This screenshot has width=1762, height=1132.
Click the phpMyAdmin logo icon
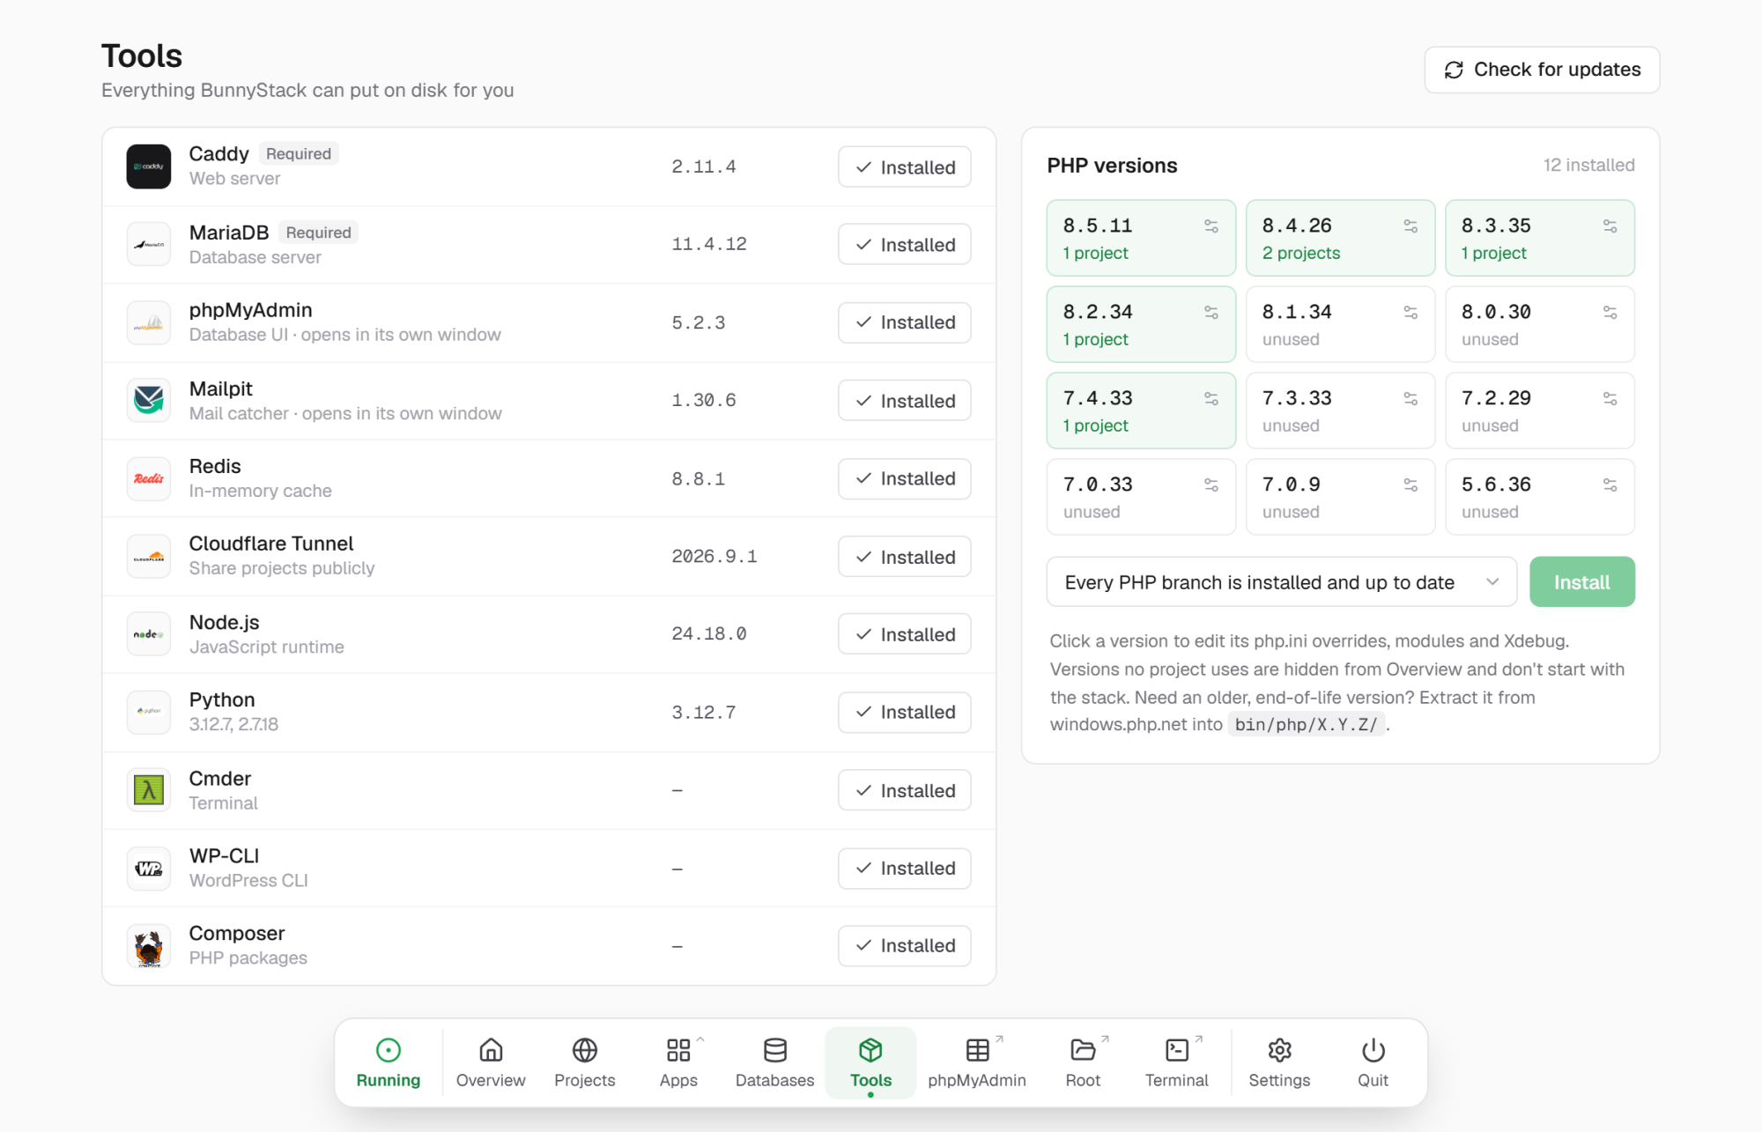click(x=149, y=322)
